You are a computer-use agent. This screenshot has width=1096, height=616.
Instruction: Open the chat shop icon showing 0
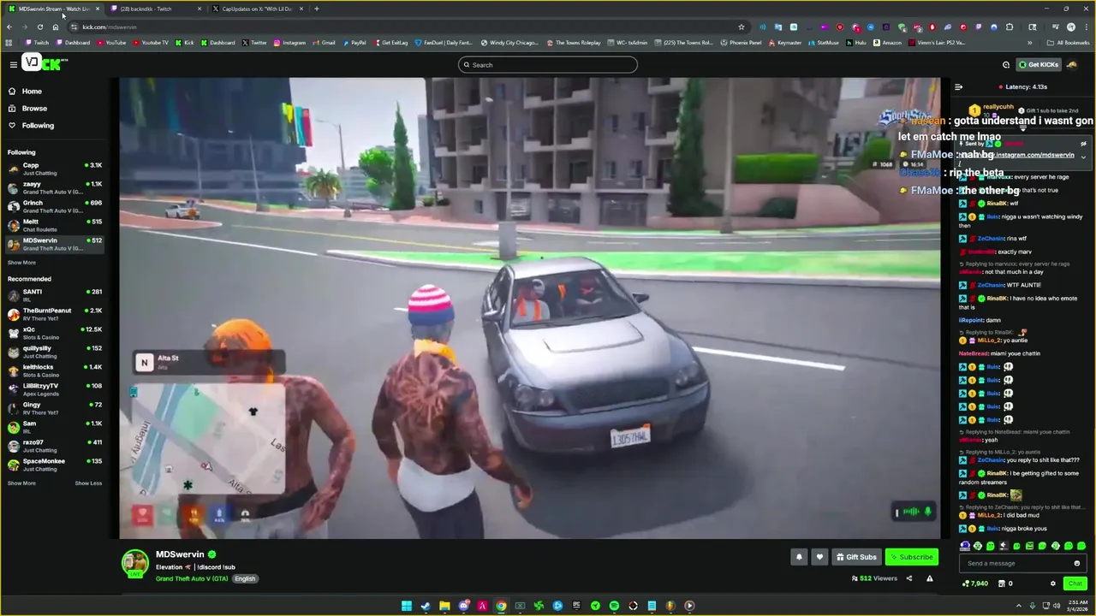(x=1005, y=583)
